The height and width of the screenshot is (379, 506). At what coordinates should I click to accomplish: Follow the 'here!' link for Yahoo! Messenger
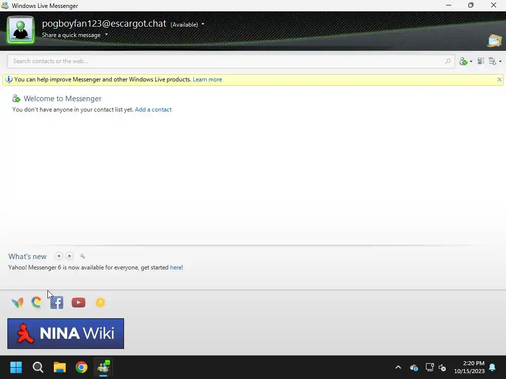point(176,267)
